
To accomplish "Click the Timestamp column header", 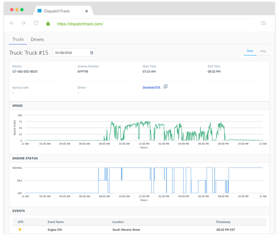I will [223, 222].
